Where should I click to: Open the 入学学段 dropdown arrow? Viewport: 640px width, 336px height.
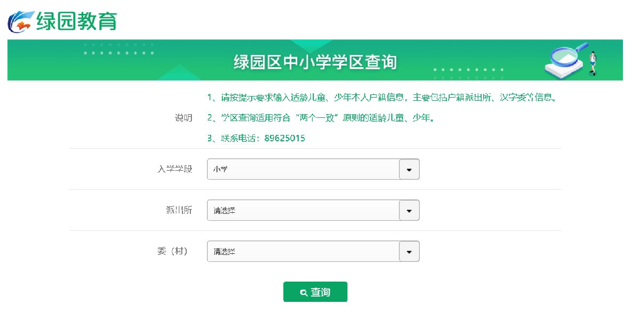pyautogui.click(x=410, y=169)
